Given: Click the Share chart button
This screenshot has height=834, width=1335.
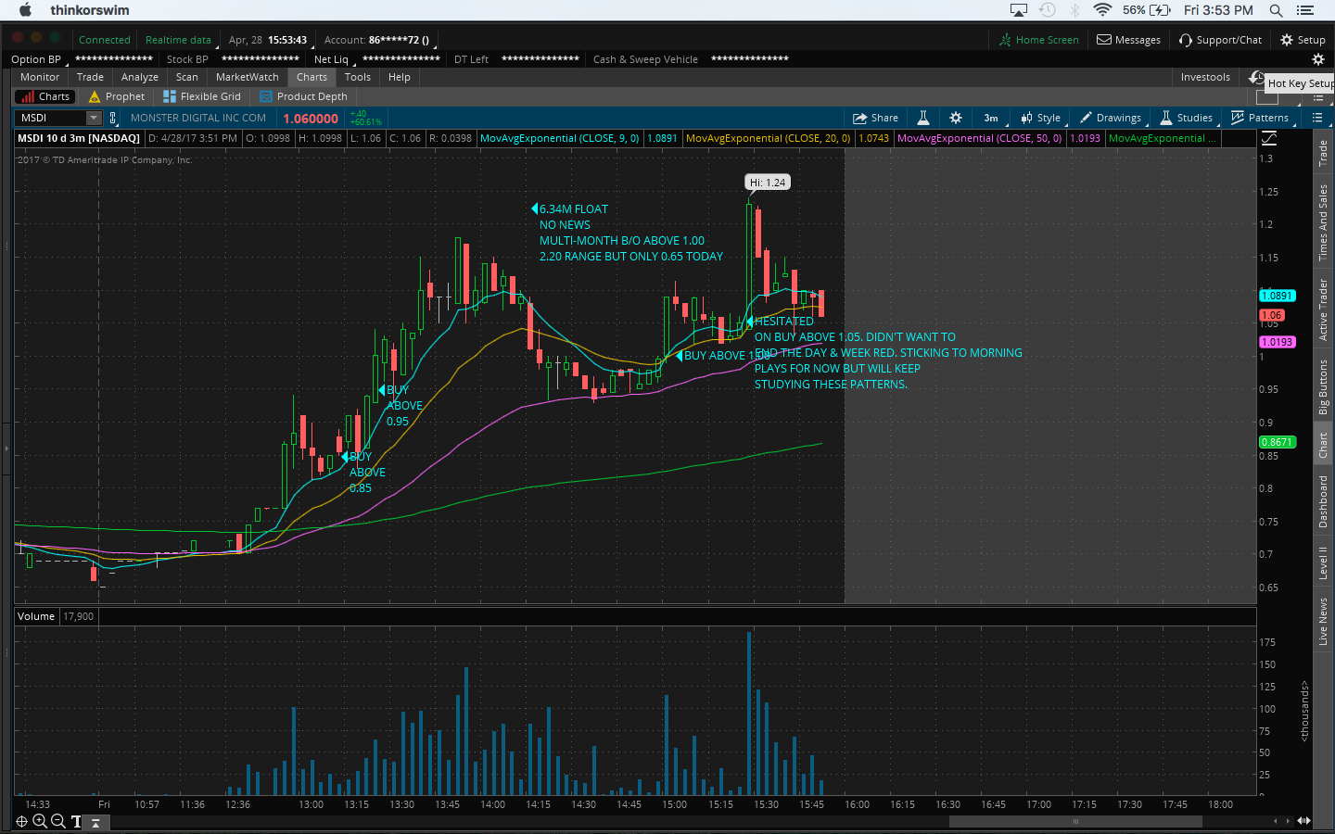Looking at the screenshot, I should click(x=875, y=118).
